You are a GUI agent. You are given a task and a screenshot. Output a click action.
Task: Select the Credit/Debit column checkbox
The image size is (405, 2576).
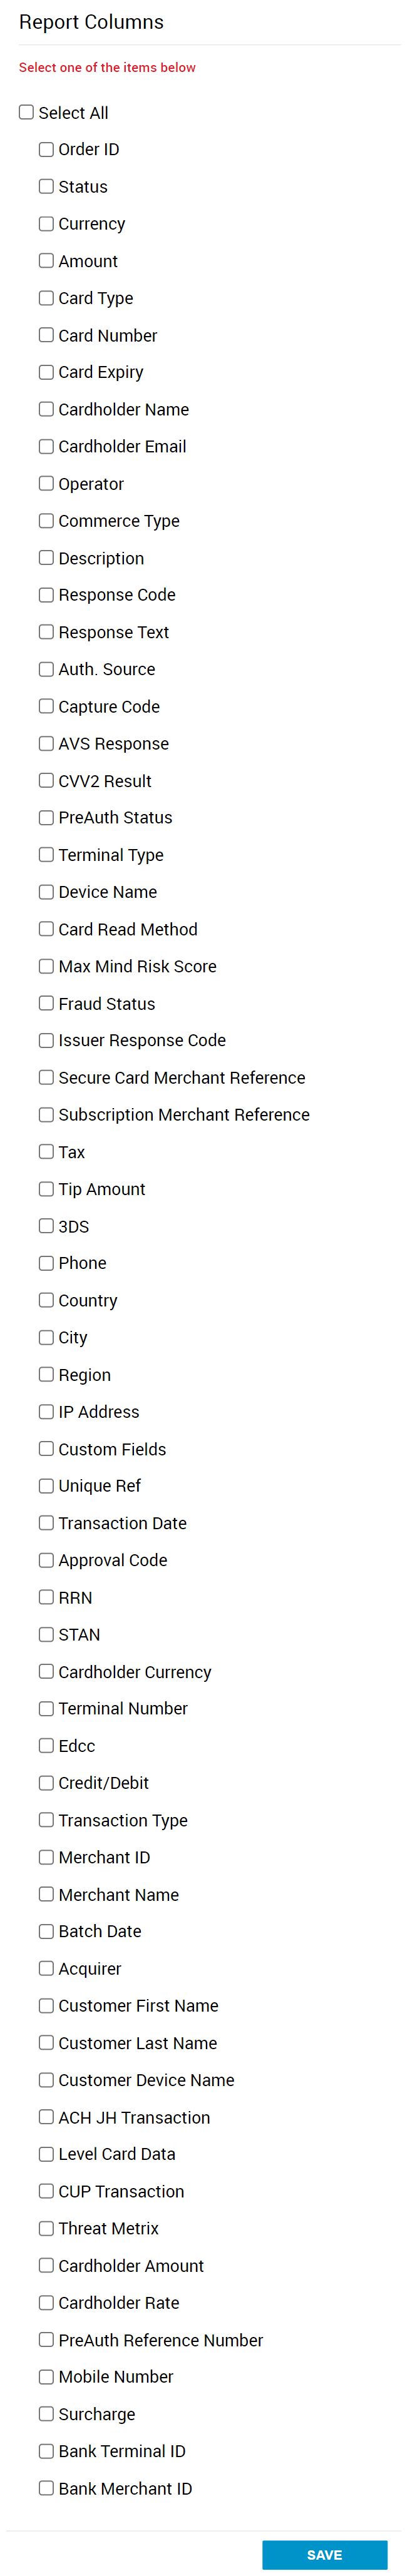click(x=46, y=1782)
